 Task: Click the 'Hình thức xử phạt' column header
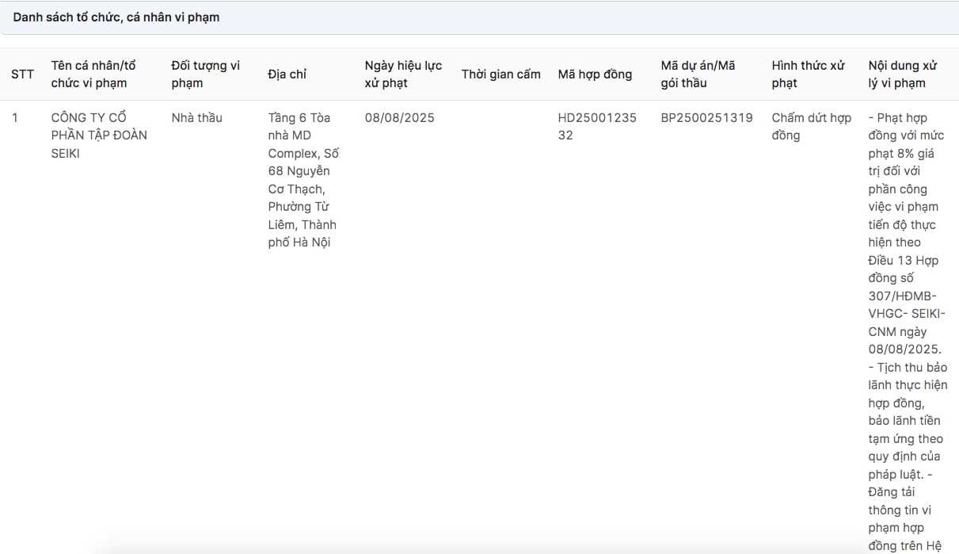(808, 75)
